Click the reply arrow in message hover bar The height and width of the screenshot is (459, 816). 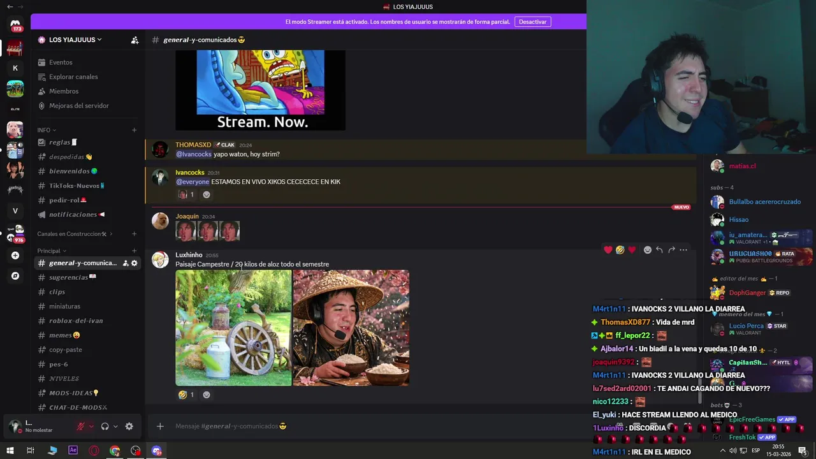coord(659,250)
